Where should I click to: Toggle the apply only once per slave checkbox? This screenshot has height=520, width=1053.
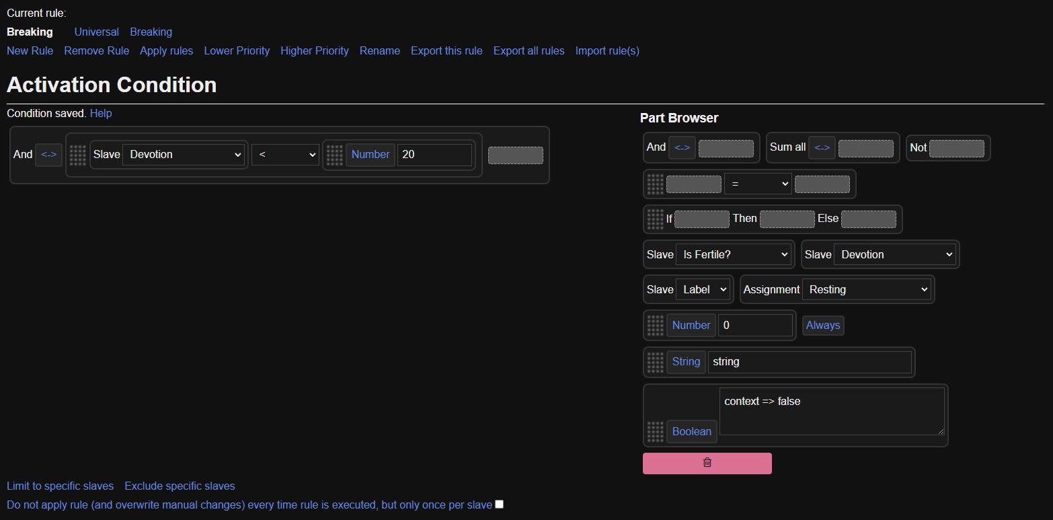coord(499,505)
